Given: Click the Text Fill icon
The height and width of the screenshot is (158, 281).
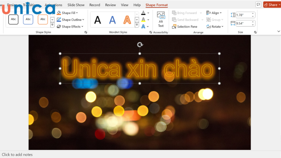Looking at the screenshot, I should tap(143, 13).
